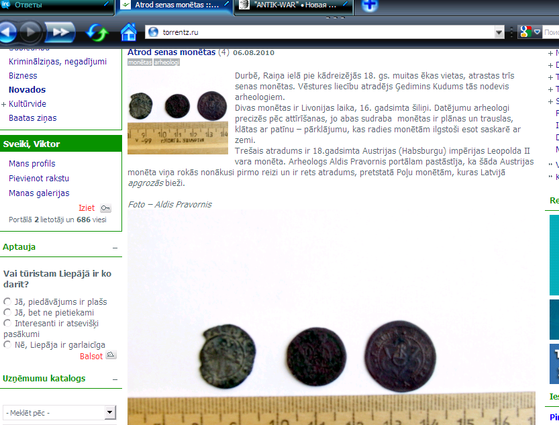Open the Bizness section link
559x425 pixels.
click(x=23, y=76)
